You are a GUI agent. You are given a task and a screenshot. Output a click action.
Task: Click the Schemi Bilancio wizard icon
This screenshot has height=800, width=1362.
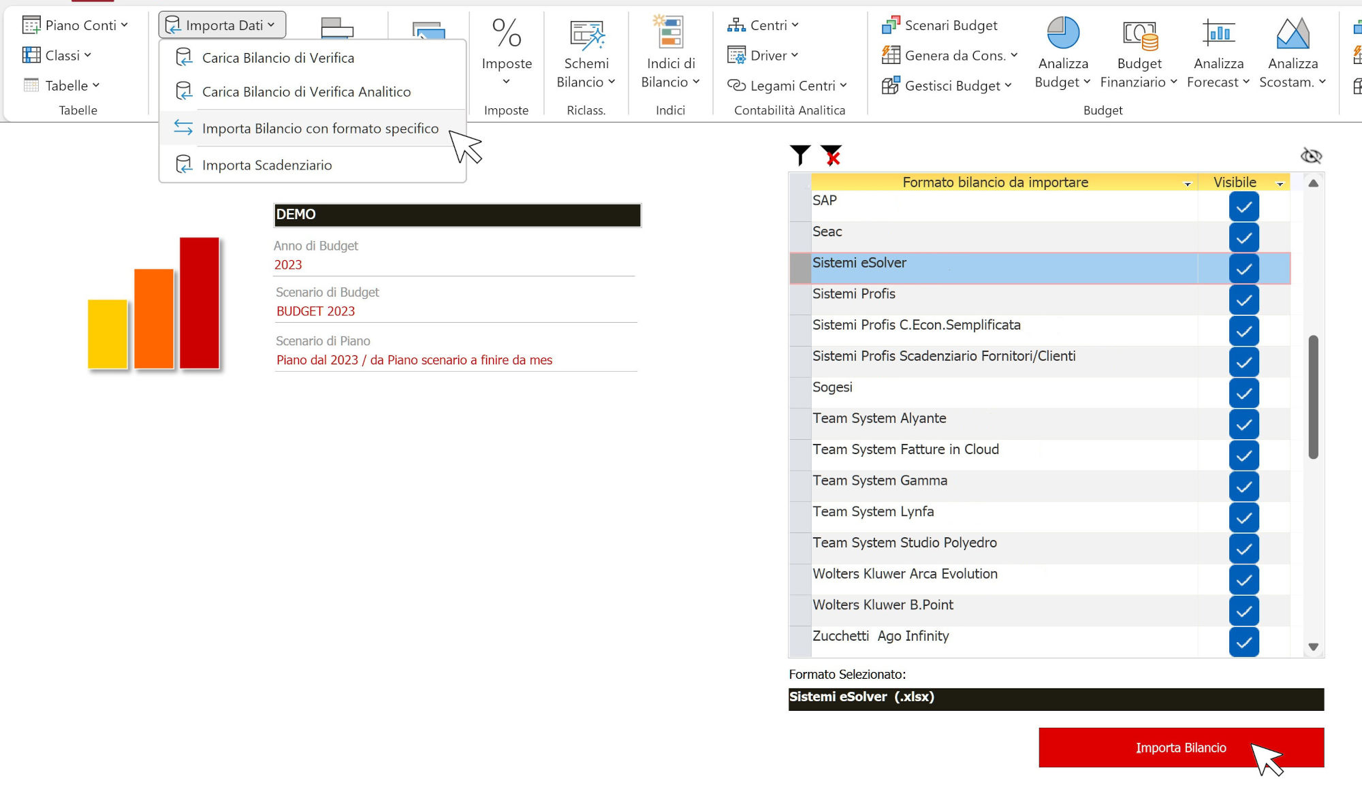[x=587, y=34]
